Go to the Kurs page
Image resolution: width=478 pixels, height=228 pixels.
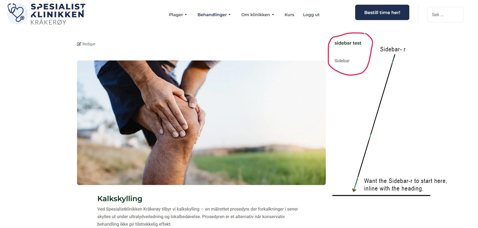click(x=289, y=15)
